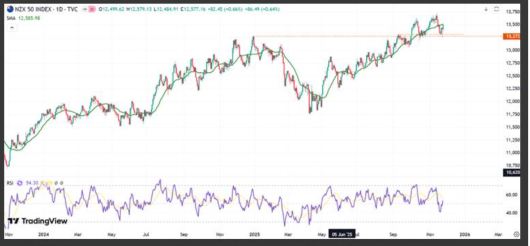
Task: Click the close price C12,577.16
Action: coord(193,10)
